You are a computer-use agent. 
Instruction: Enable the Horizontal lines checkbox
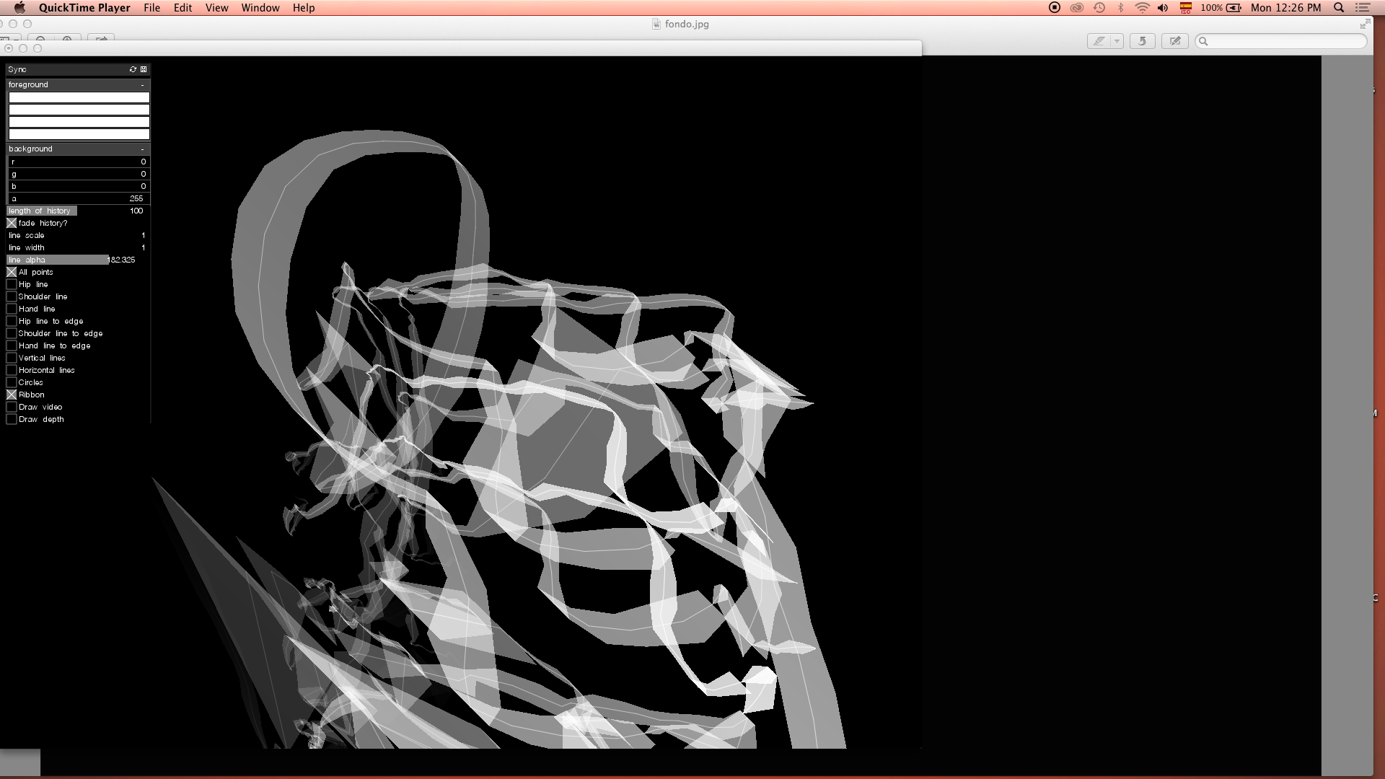coord(12,370)
